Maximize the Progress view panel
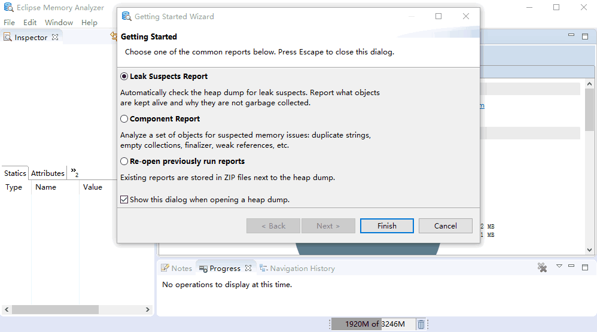597x332 pixels. pyautogui.click(x=585, y=267)
